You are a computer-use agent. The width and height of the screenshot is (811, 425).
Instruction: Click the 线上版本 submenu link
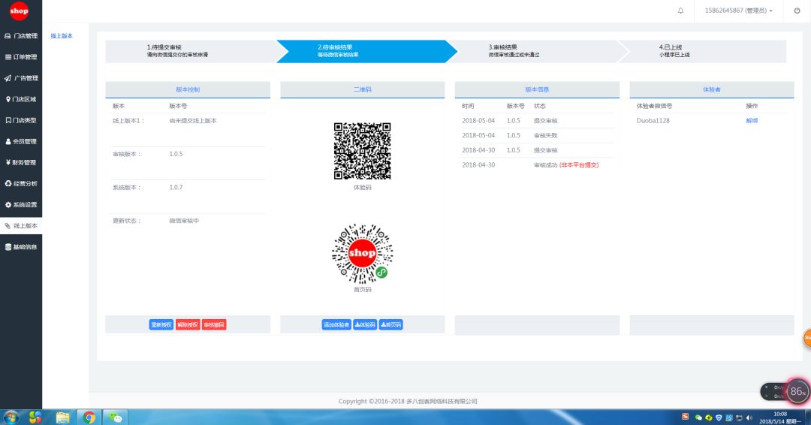62,36
